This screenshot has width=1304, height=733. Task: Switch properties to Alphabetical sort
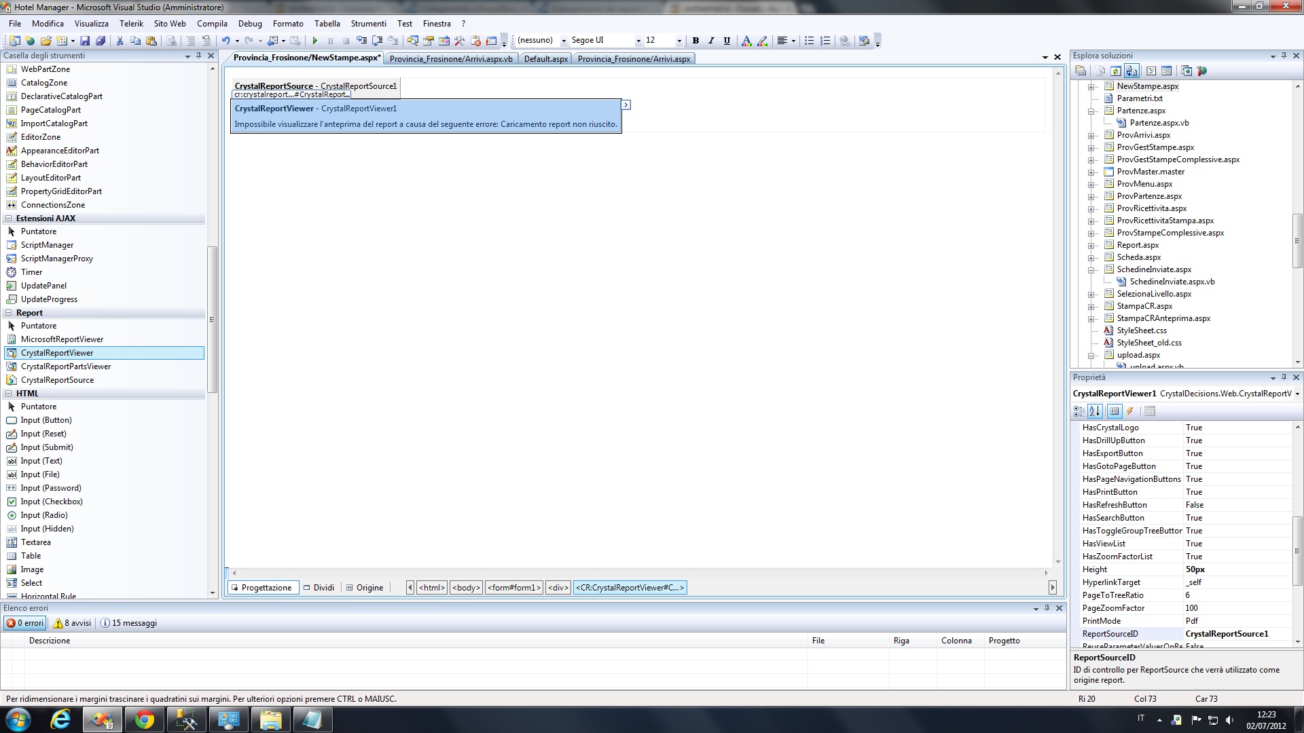pos(1095,411)
